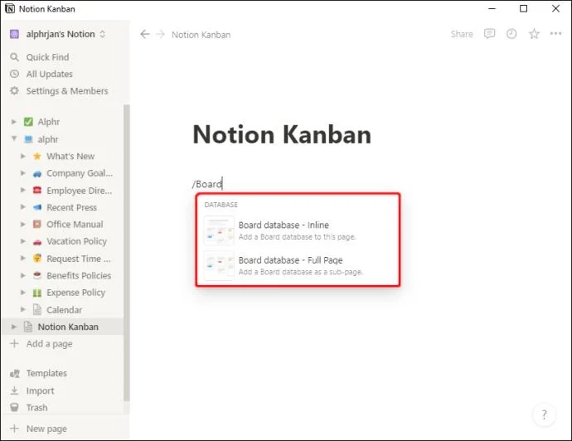Click the alphrjan's Notion workspace avatar
Image resolution: width=572 pixels, height=441 pixels.
click(14, 34)
